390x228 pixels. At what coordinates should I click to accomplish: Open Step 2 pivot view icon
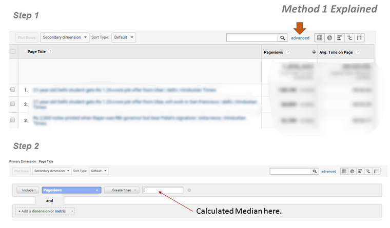(x=376, y=171)
